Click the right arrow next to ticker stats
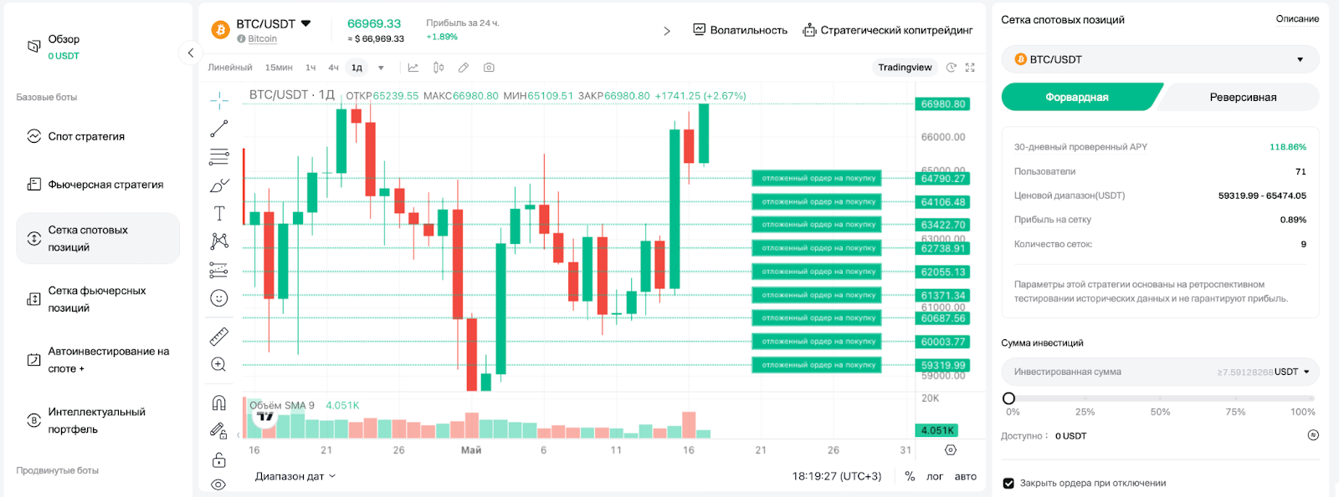The width and height of the screenshot is (1339, 497). point(667,31)
